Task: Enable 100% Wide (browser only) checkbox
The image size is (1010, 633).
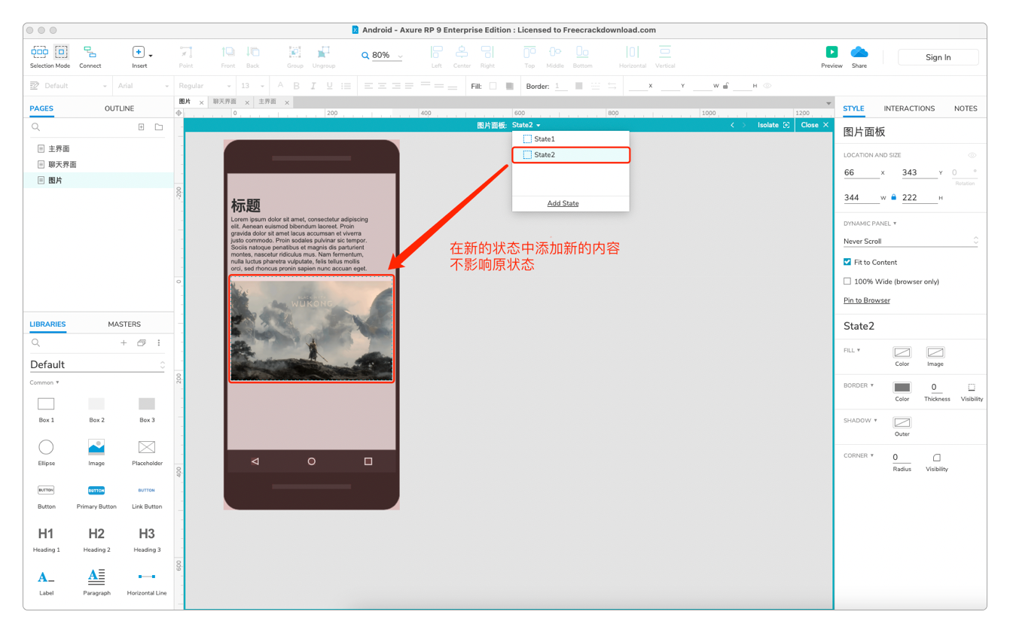Action: 847,282
